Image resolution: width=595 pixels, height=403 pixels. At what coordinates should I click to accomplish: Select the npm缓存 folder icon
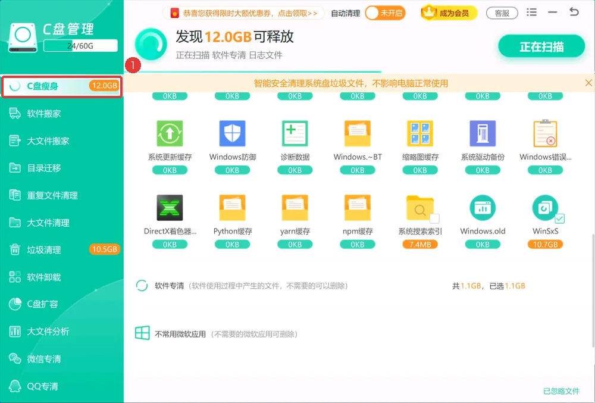358,208
